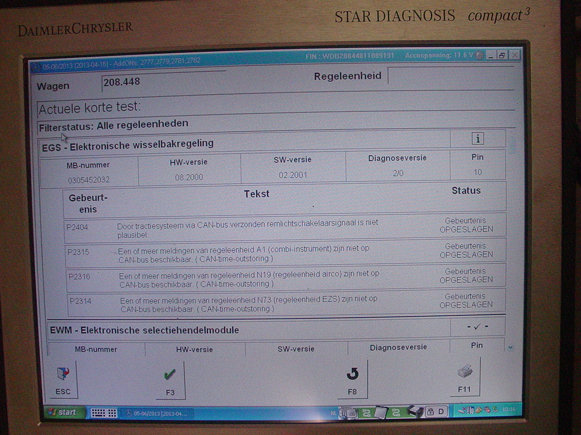Click the Accuspanning 11.6 V indicator
This screenshot has height=435, width=581.
click(x=439, y=55)
